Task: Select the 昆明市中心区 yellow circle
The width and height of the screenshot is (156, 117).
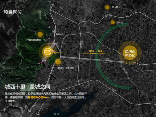Action: 130,53
